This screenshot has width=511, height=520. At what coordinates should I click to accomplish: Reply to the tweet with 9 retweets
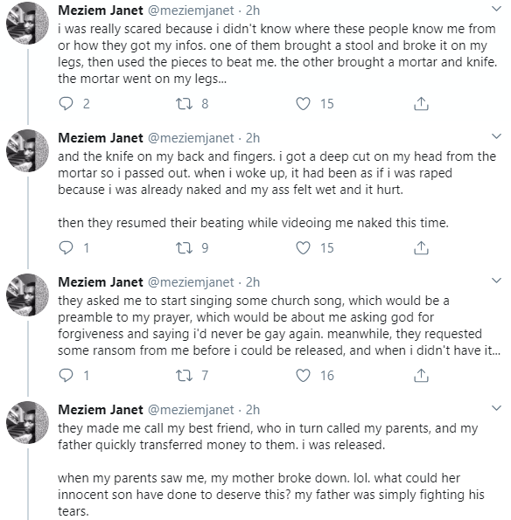66,247
